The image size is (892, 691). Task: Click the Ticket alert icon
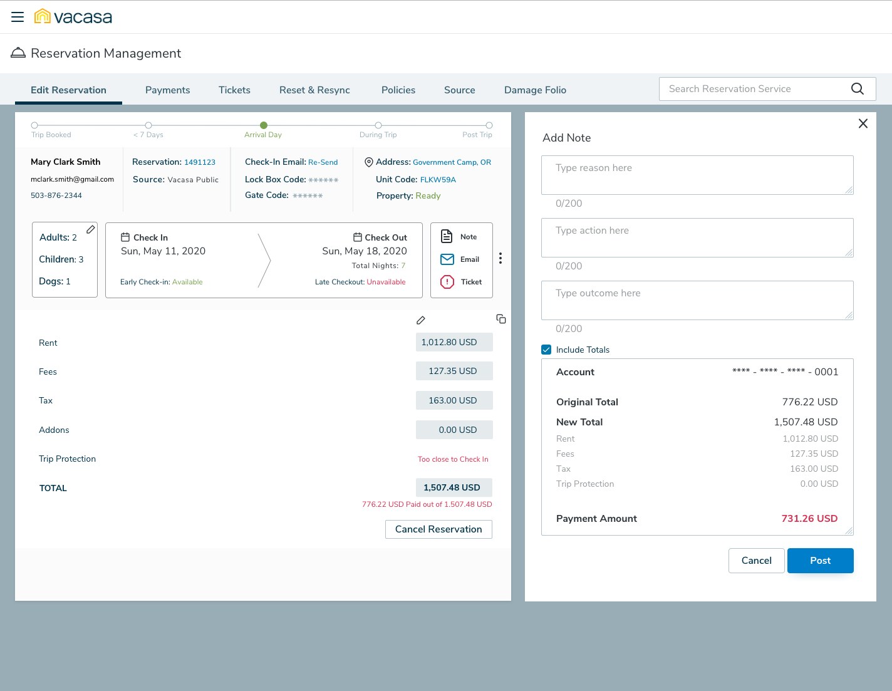click(447, 282)
